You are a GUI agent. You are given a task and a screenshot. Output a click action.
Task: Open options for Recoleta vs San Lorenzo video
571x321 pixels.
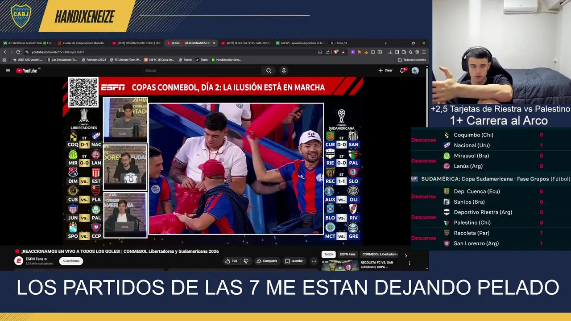tap(410, 263)
